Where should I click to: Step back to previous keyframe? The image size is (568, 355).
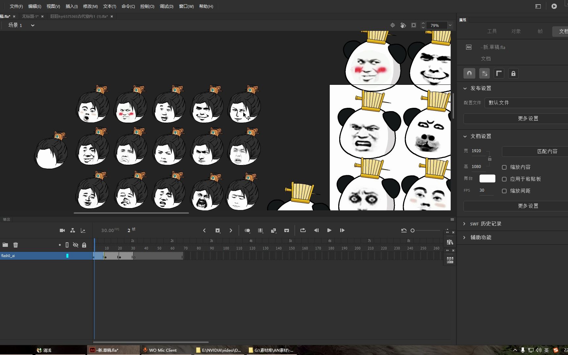point(204,230)
